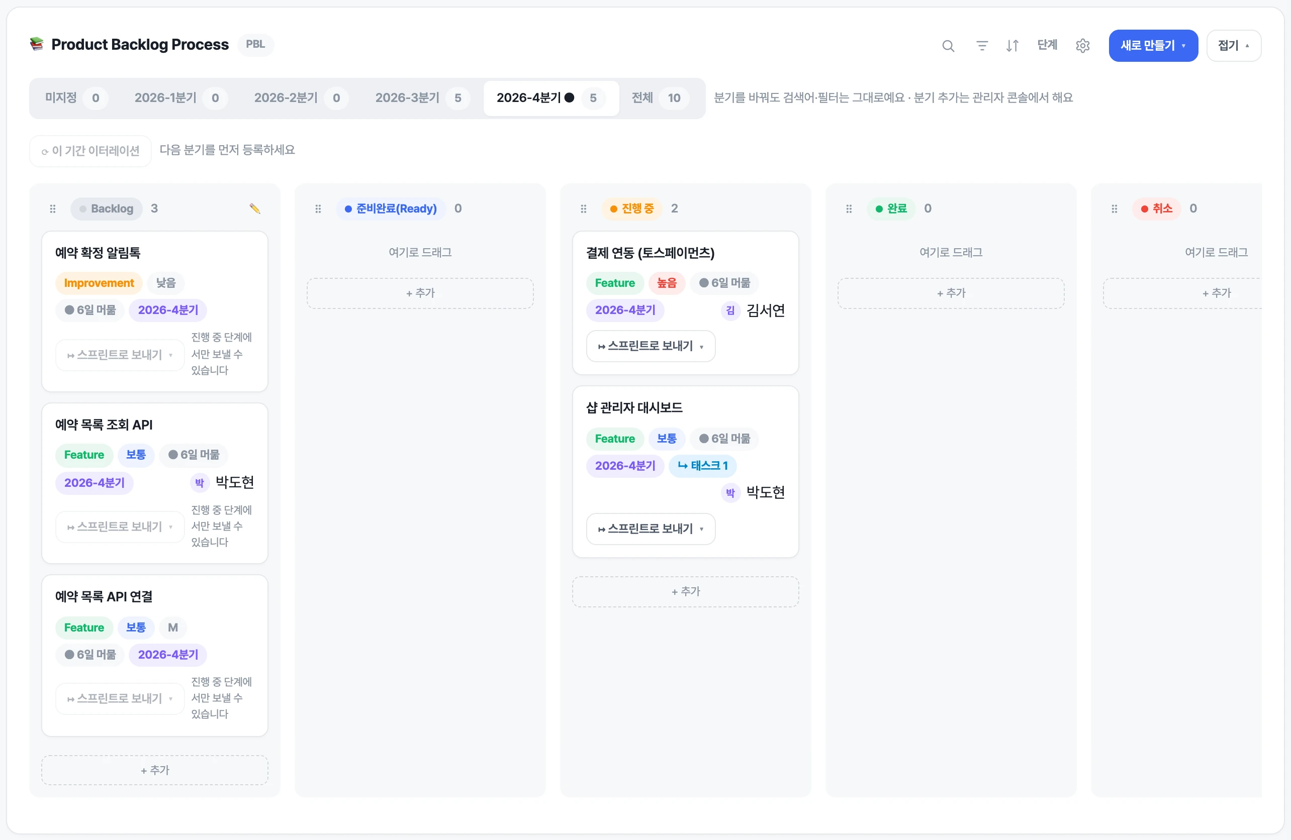
Task: Switch to the 2026-1분기 tab
Action: (180, 98)
